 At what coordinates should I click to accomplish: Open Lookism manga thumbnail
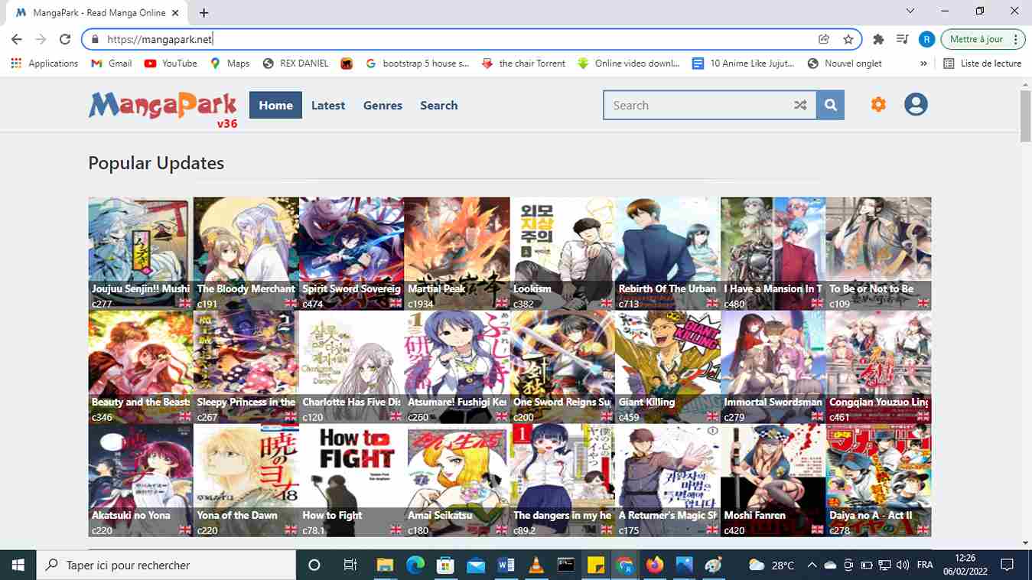tap(562, 253)
